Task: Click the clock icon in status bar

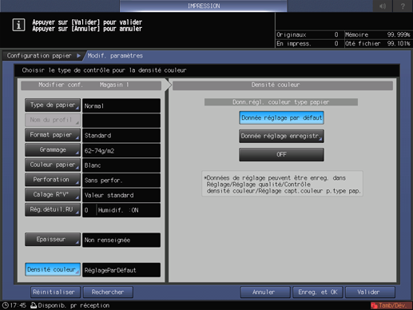Action: (5, 305)
